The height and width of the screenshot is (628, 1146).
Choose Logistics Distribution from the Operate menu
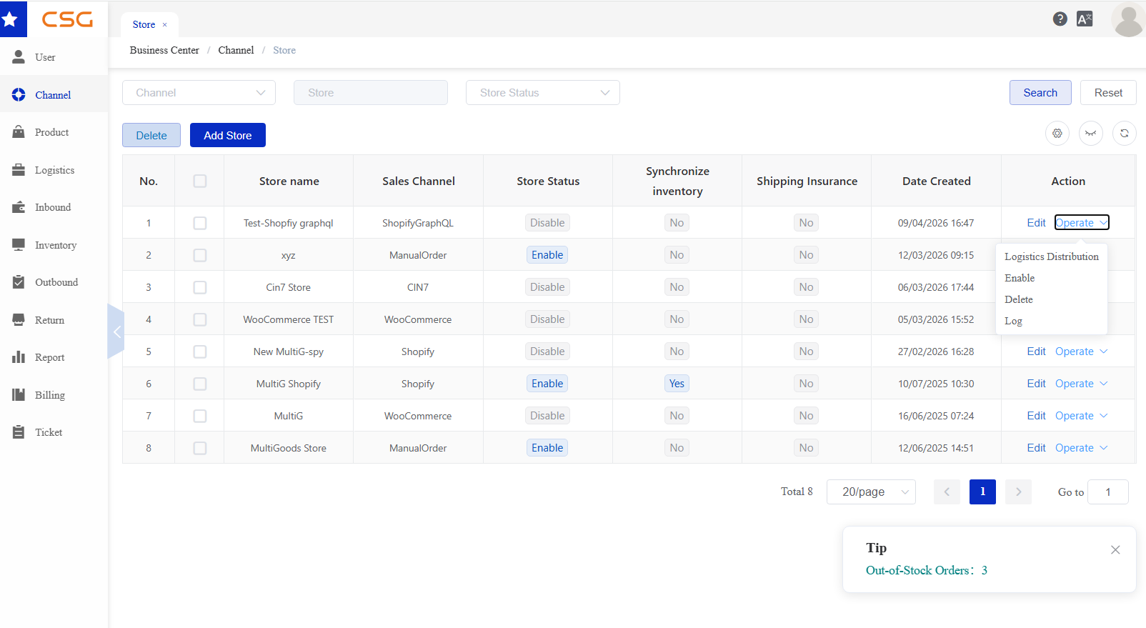pos(1052,256)
